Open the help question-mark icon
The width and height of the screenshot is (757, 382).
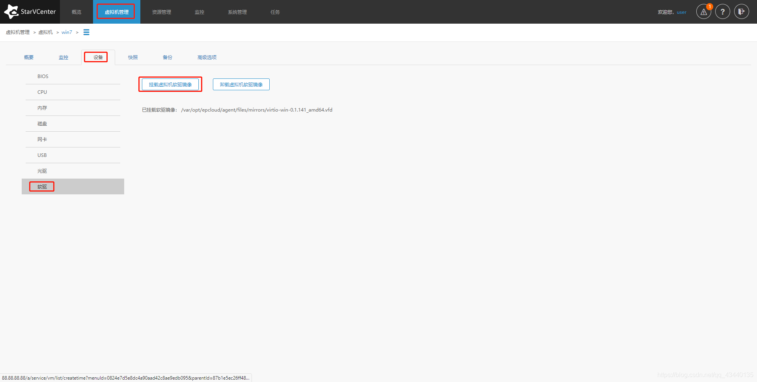(723, 12)
